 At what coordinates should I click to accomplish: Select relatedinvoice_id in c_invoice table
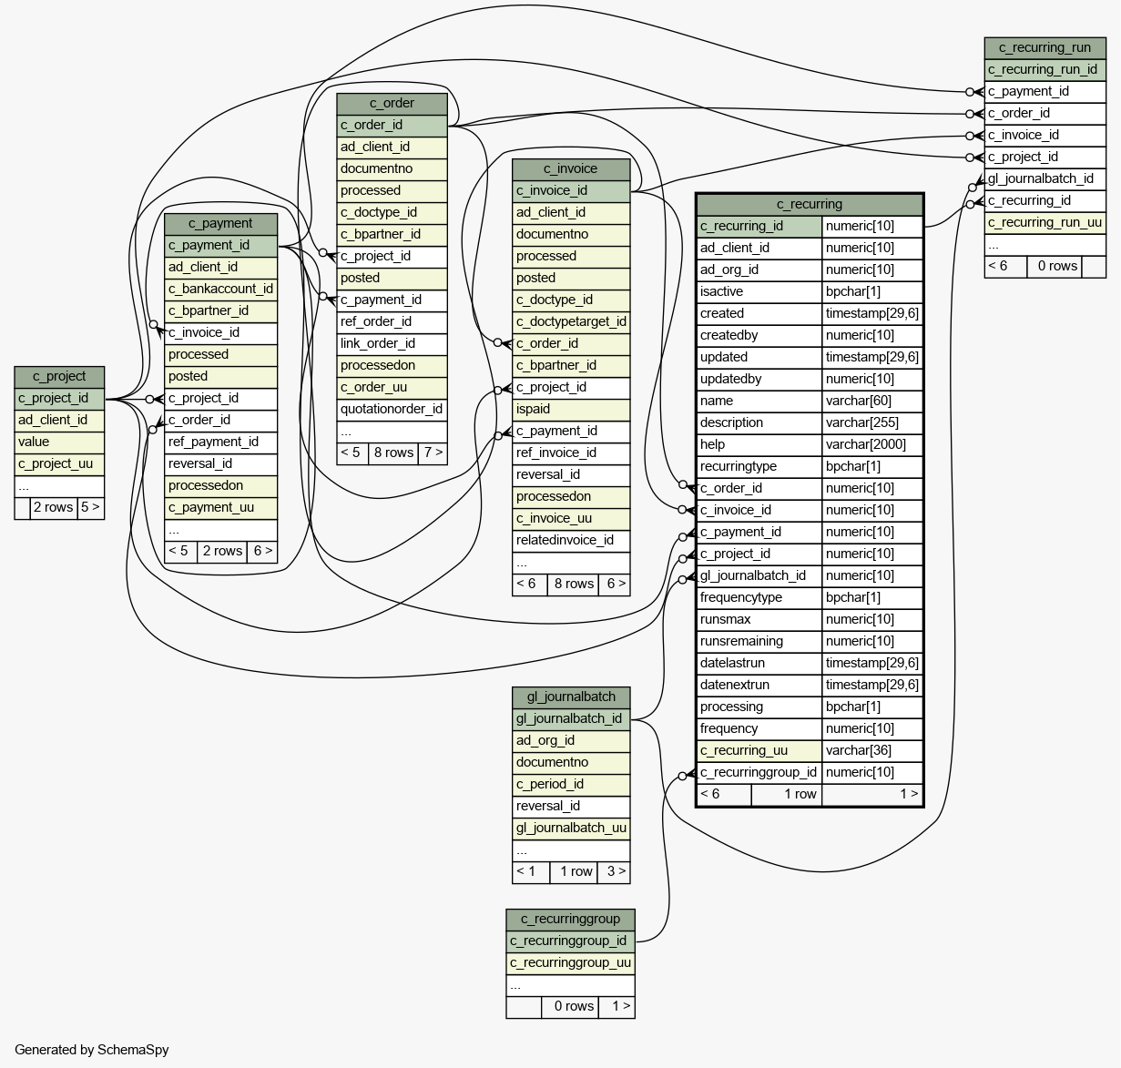571,541
